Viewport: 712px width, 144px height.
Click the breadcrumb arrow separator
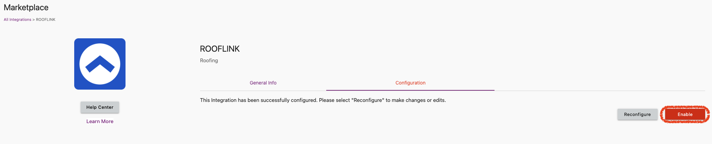coord(34,19)
